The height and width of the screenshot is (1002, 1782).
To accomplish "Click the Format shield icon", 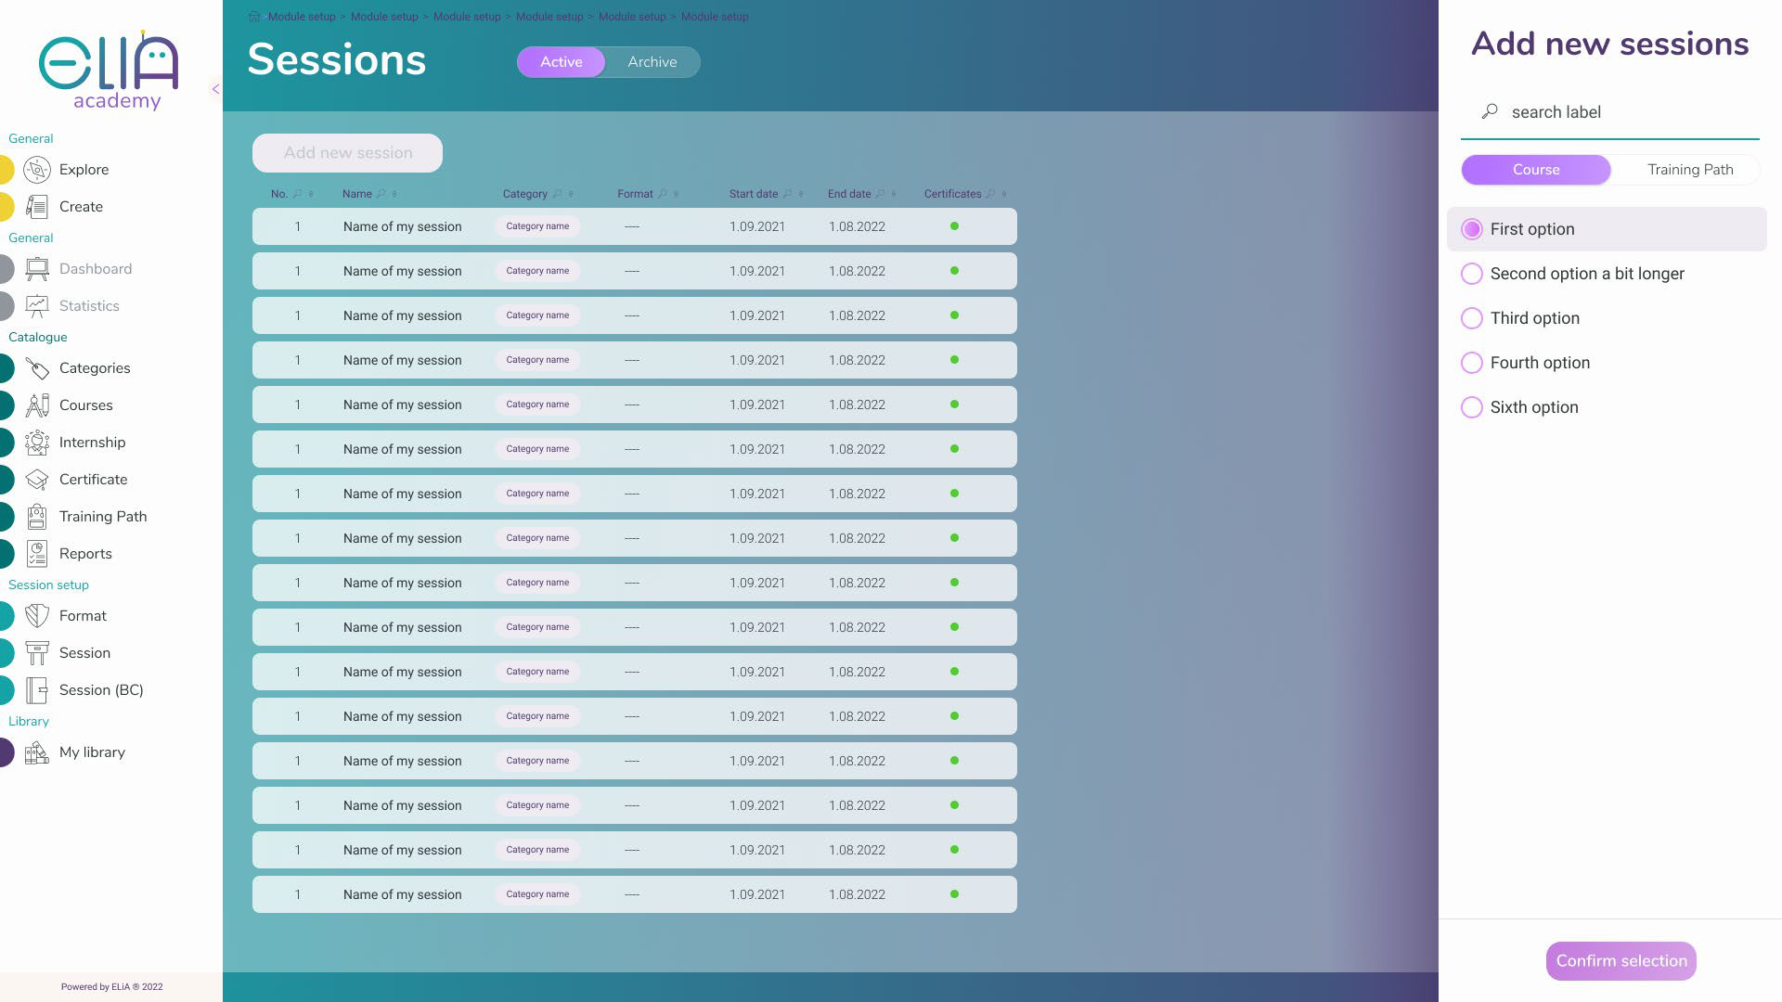I will [37, 616].
